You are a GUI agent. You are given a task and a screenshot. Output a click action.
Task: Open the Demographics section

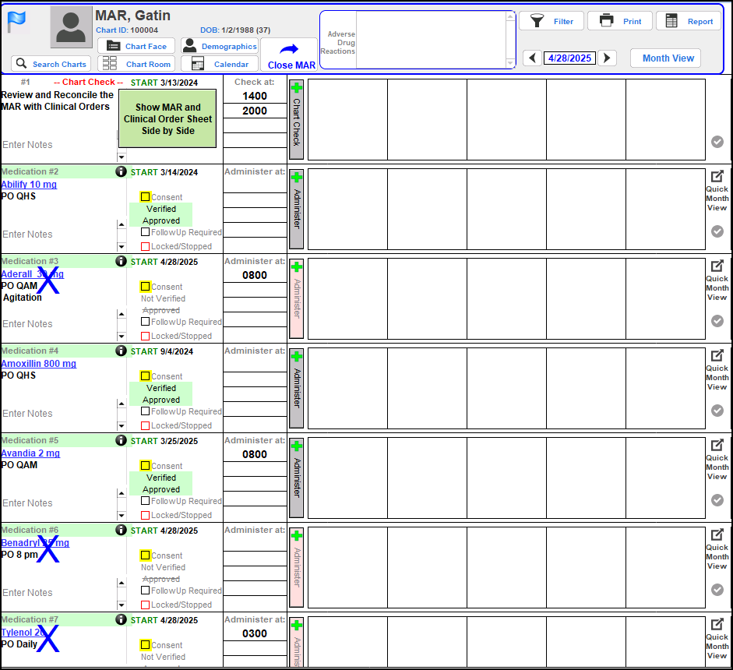(220, 46)
